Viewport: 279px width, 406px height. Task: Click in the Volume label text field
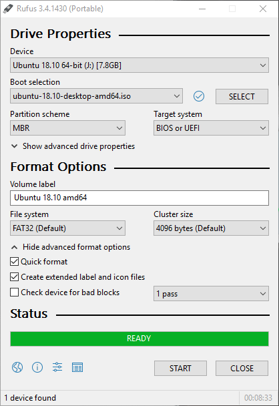(139, 198)
